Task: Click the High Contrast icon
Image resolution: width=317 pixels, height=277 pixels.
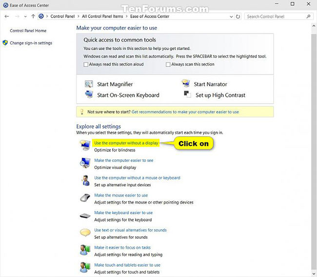Action: click(x=187, y=94)
